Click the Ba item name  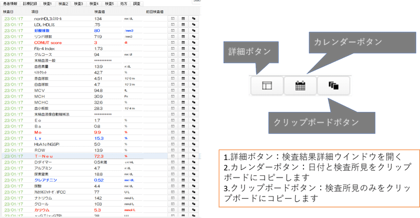click(x=38, y=126)
